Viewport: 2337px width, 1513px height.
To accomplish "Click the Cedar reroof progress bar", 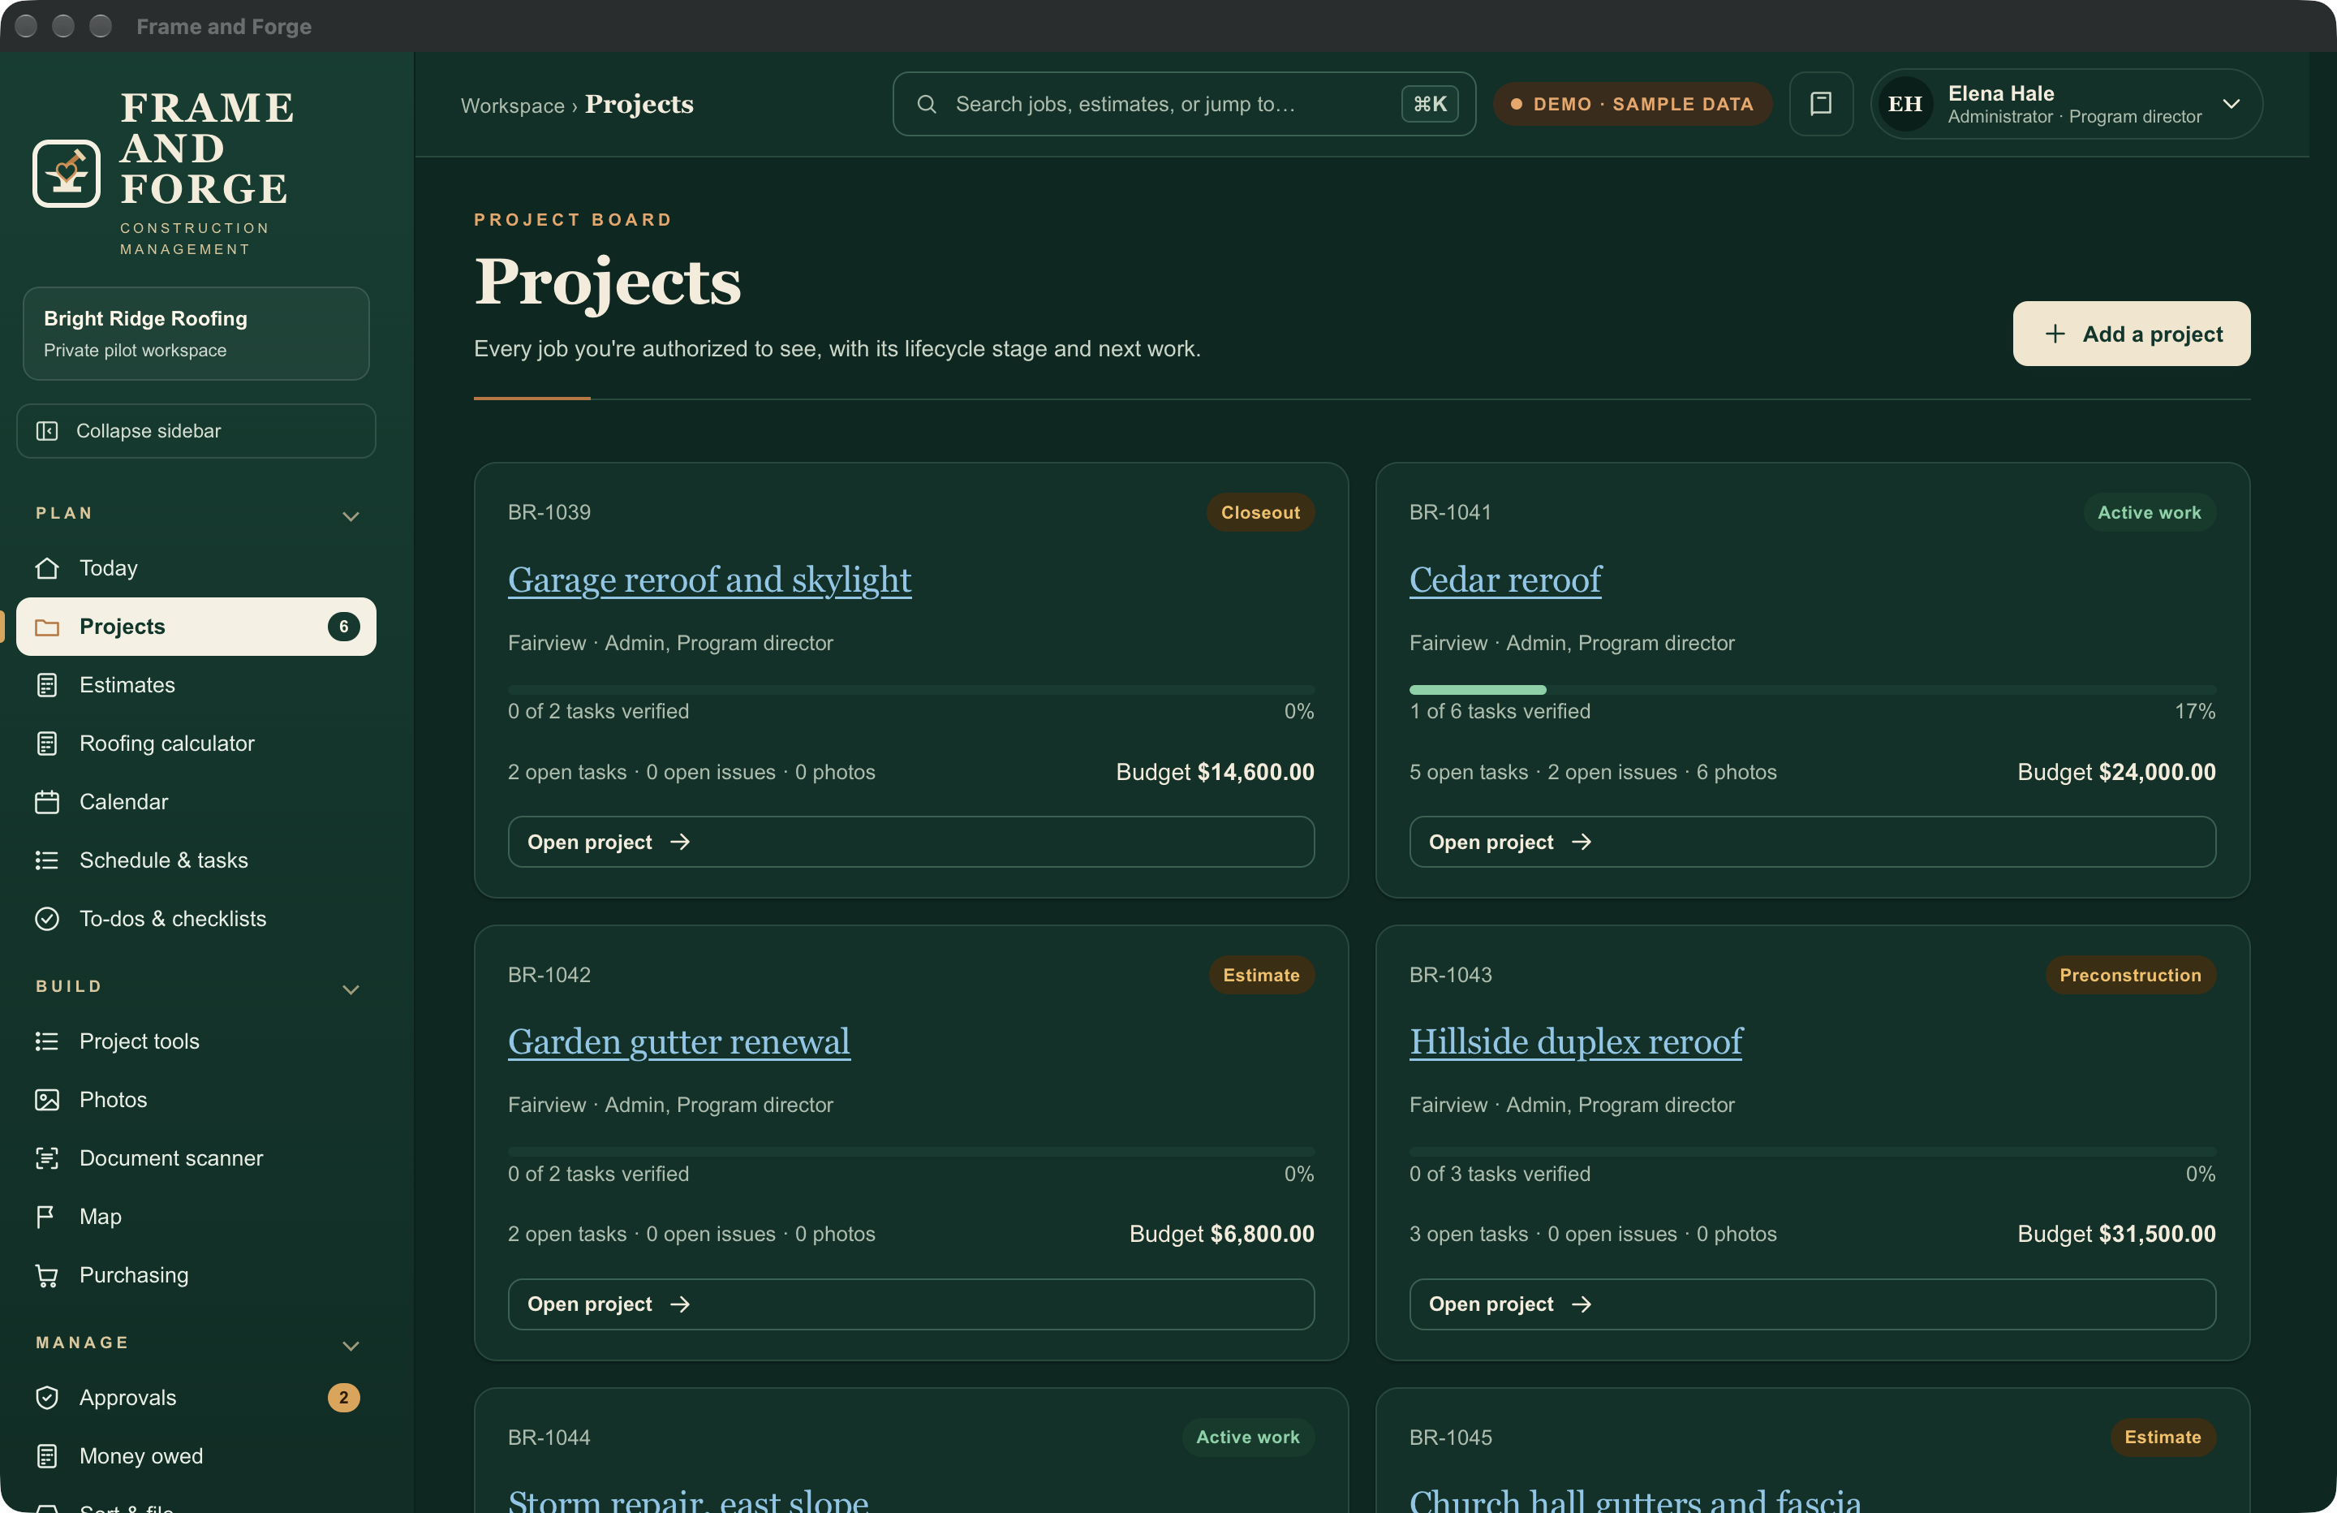I will (x=1812, y=690).
